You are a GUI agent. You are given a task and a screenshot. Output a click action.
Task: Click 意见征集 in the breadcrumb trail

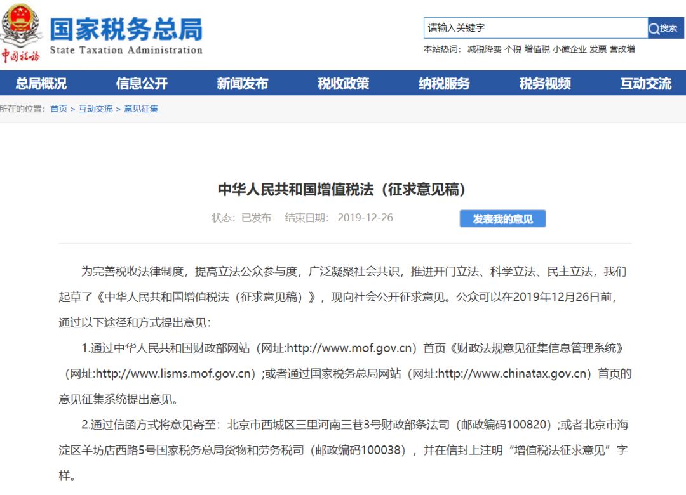[x=141, y=109]
